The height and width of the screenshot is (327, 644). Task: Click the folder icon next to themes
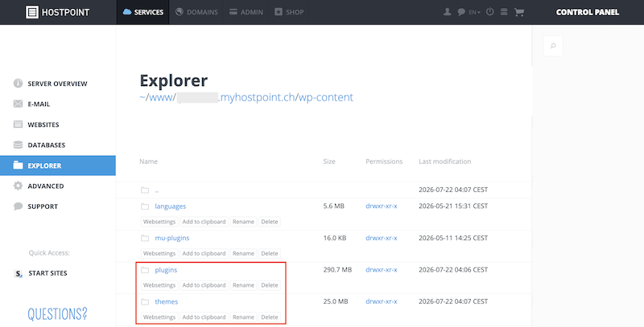click(x=145, y=301)
